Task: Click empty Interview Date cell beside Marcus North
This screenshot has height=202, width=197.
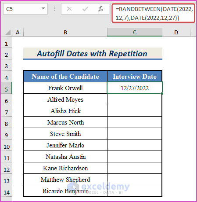Action: (x=135, y=122)
